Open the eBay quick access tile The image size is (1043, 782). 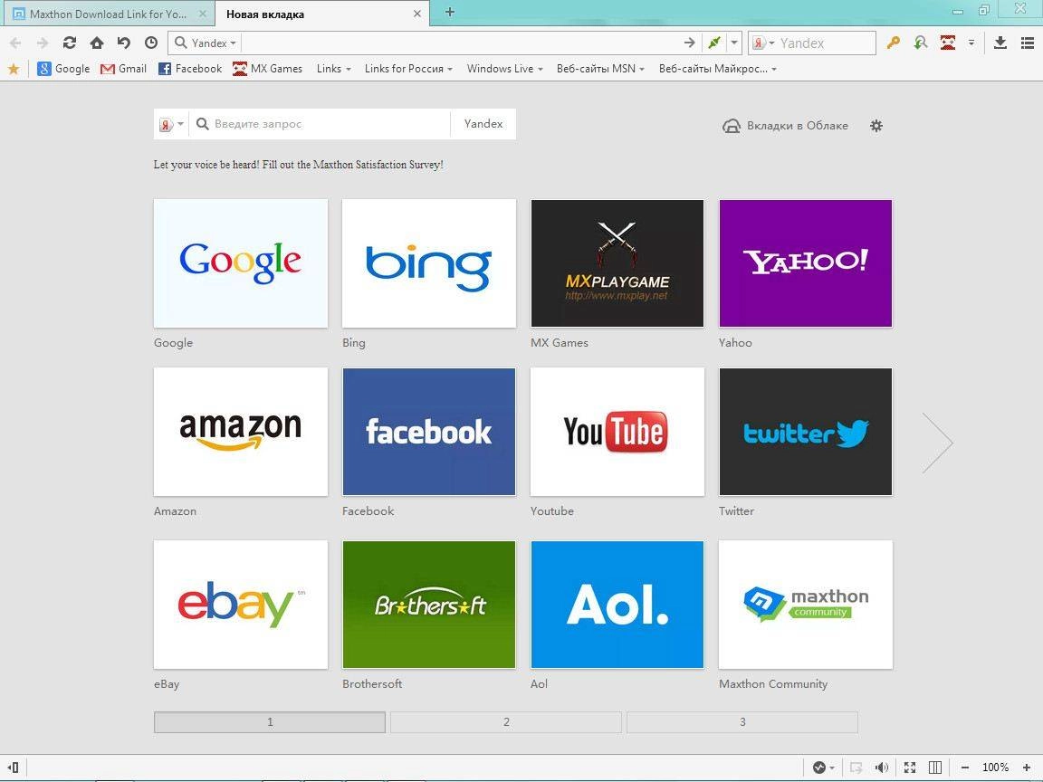[241, 605]
